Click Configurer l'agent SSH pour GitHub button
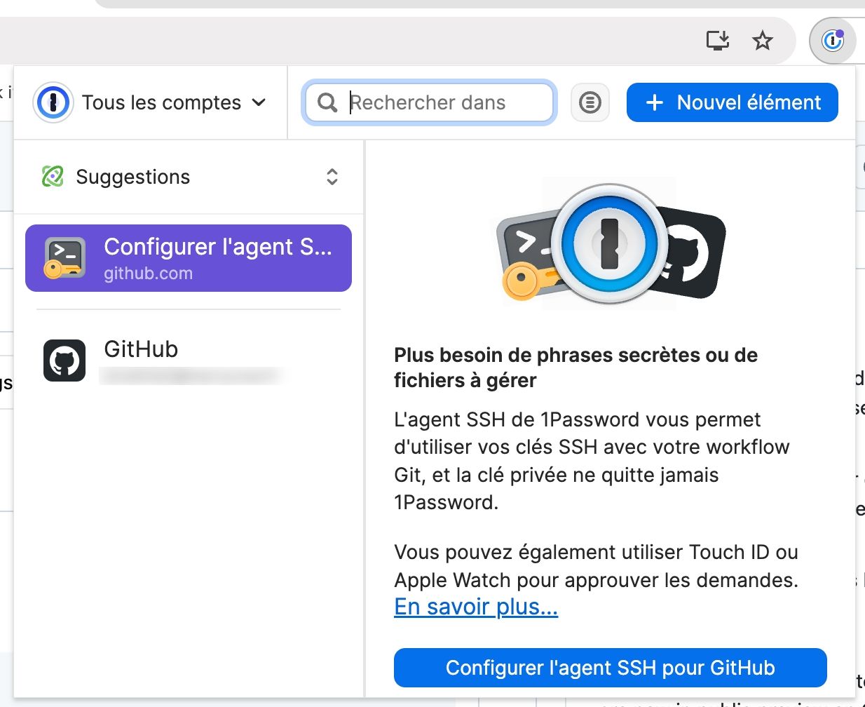 point(610,668)
